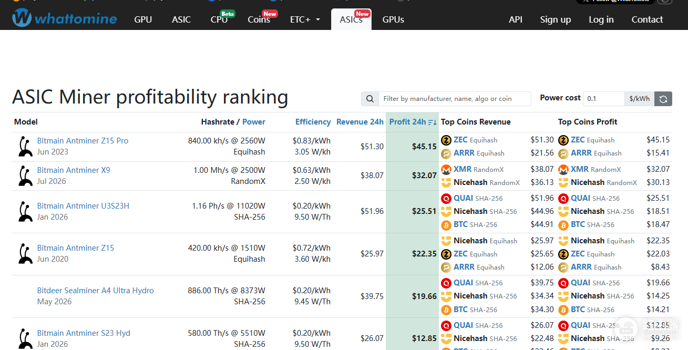Select the ASICs tab
Viewport: 688px width, 350px height.
coord(351,19)
